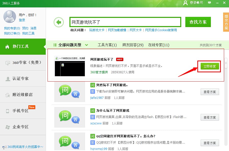Click the monitor icon beside 360专家（免费）
229x151 pixels.
[8, 63]
